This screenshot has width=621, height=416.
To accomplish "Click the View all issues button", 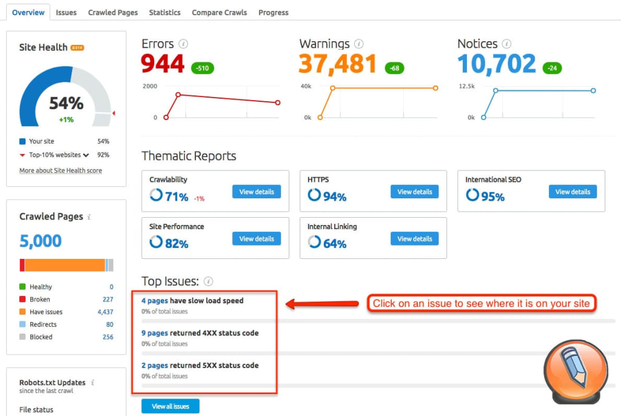I will pos(170,406).
